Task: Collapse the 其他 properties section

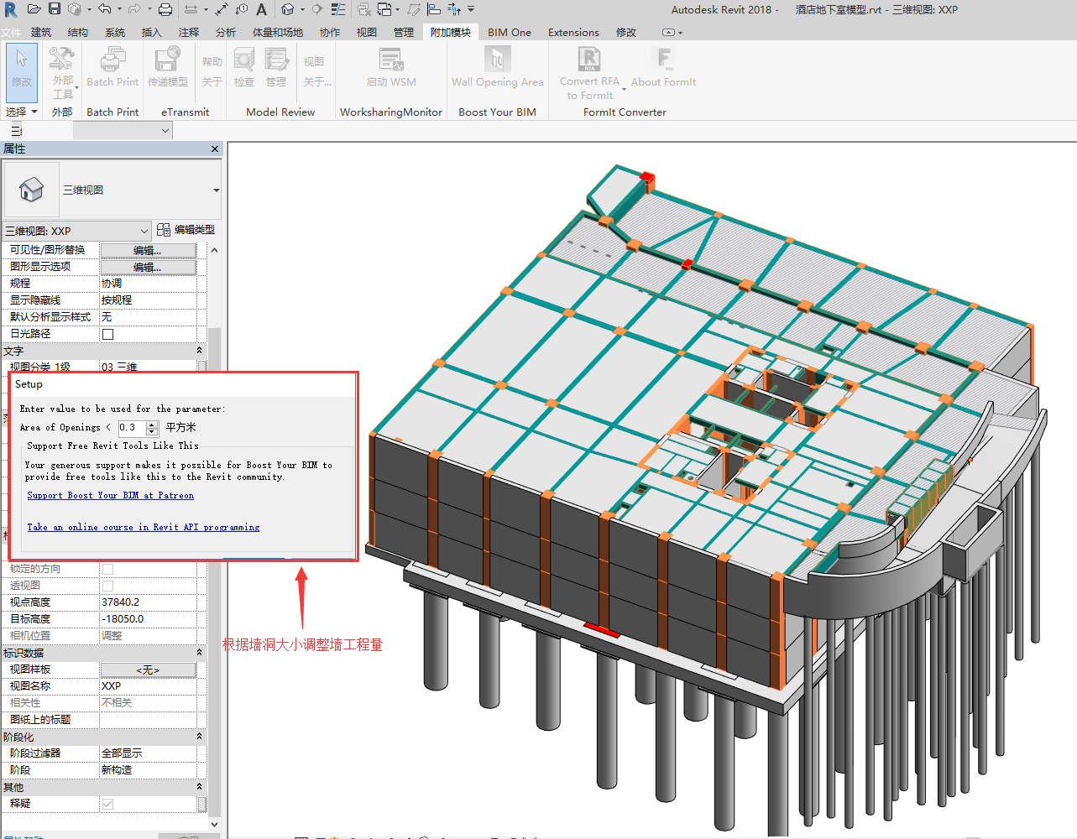Action: [x=199, y=787]
